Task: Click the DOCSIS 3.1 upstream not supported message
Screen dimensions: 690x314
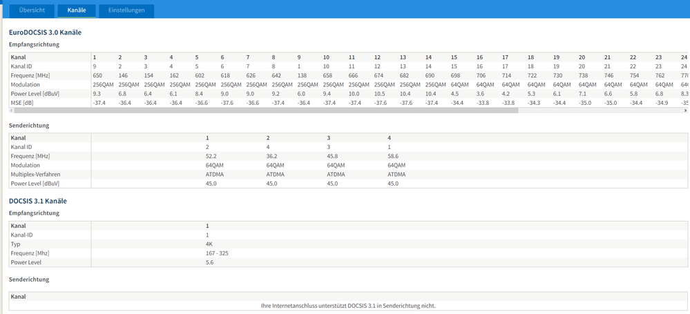Action: [x=348, y=306]
